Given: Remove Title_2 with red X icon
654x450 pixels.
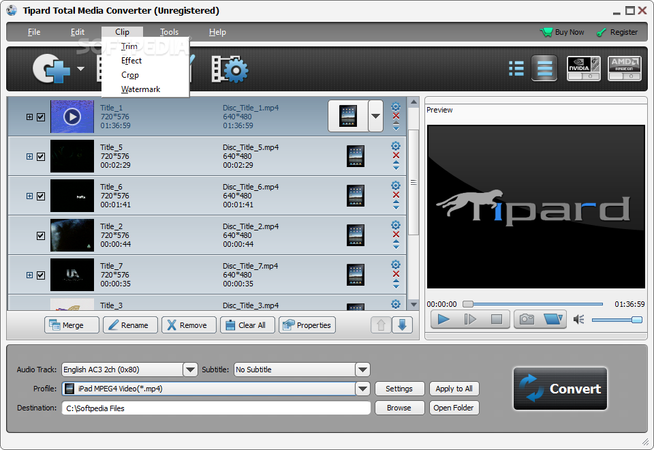Looking at the screenshot, I should [x=396, y=234].
